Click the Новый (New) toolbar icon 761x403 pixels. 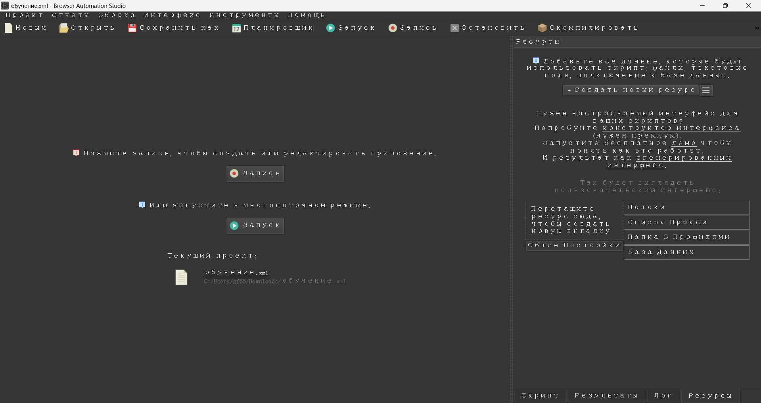click(9, 28)
